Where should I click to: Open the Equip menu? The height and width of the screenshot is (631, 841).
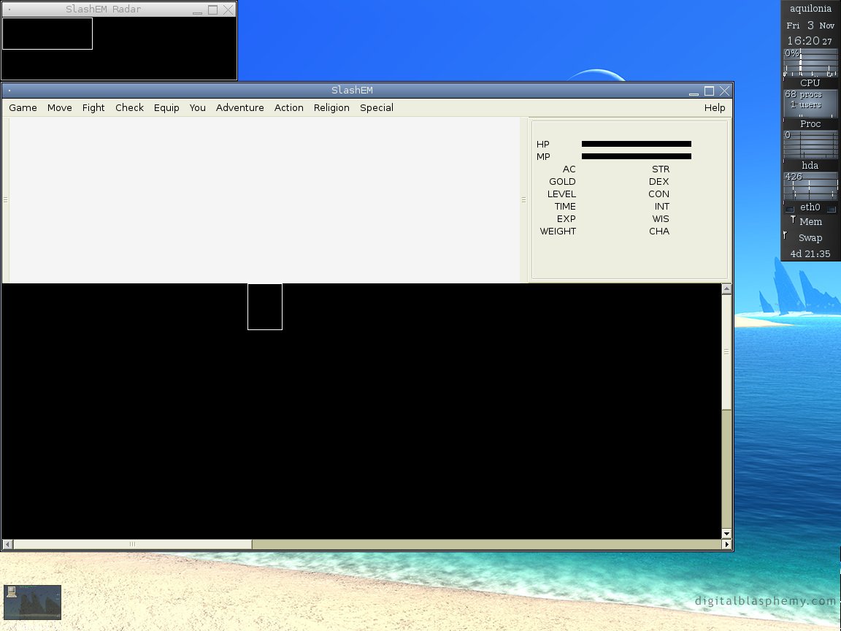pyautogui.click(x=166, y=107)
